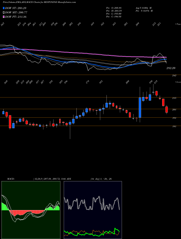The height and width of the screenshot is (239, 181).
Task: Click the 'Pre V: 0.076 M' text
Action: click(x=144, y=11)
